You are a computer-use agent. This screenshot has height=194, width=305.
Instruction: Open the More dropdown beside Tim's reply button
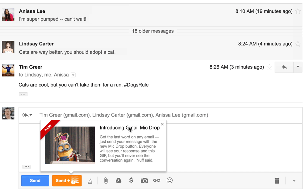click(x=298, y=67)
